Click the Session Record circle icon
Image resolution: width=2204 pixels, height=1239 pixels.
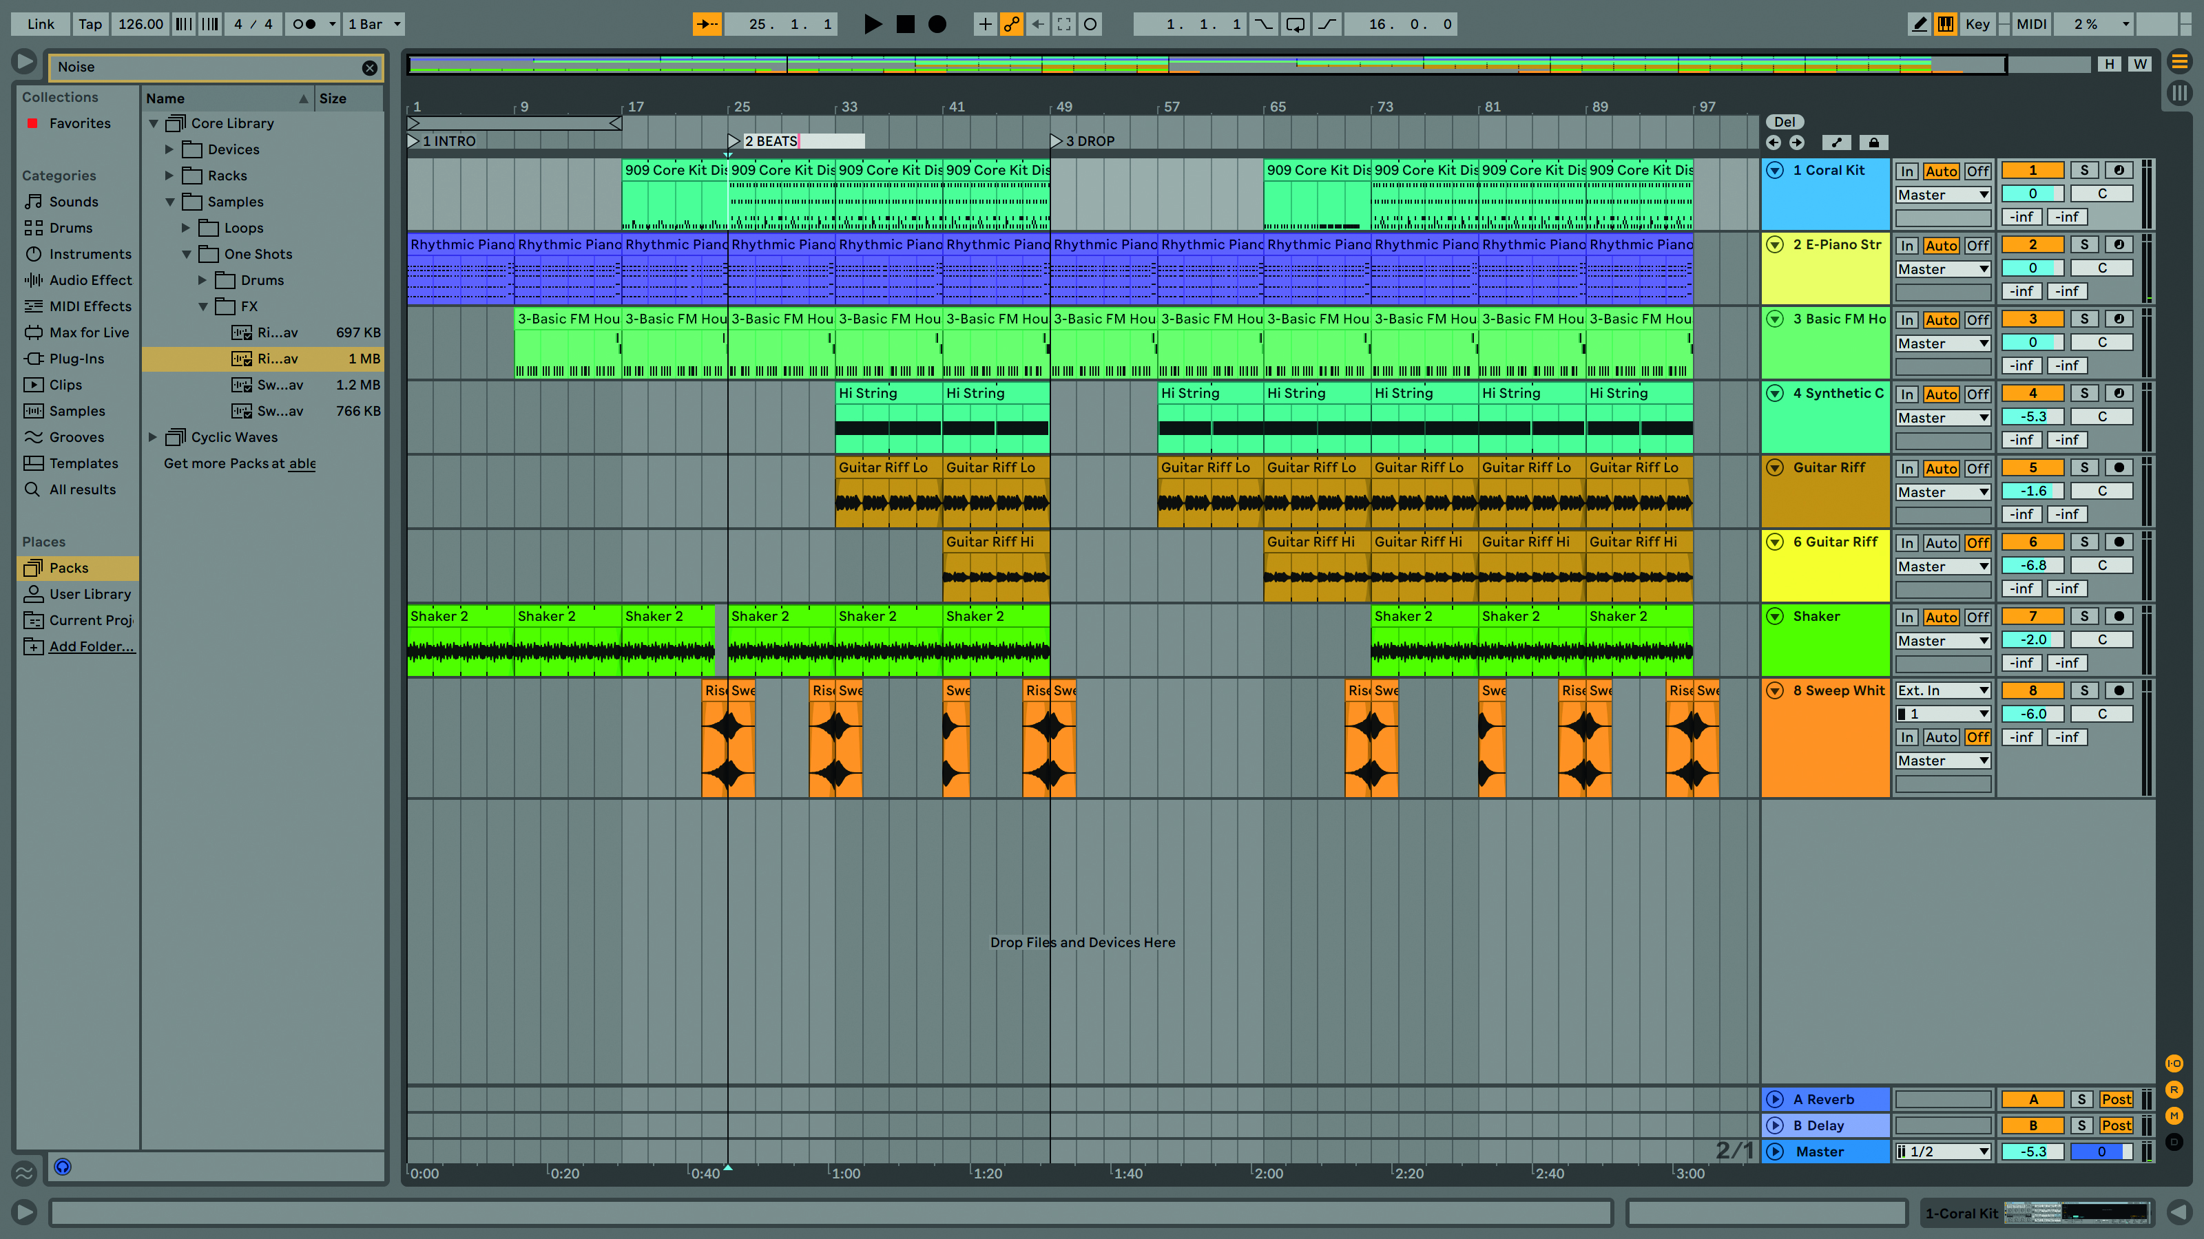coord(1090,24)
